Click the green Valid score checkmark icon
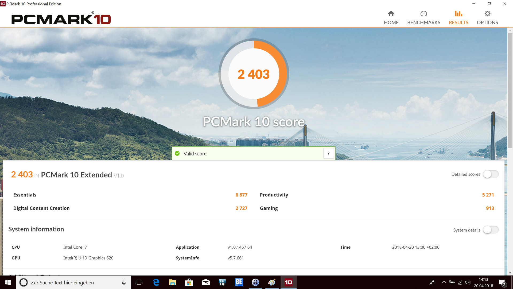 tap(177, 153)
